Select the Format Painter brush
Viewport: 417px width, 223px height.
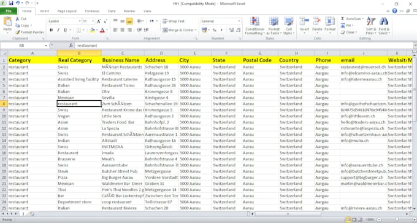tap(17, 32)
